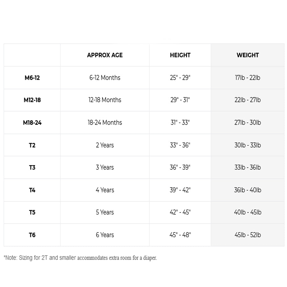
Task: Click the 6-12 Months age cell
Action: 105,78
